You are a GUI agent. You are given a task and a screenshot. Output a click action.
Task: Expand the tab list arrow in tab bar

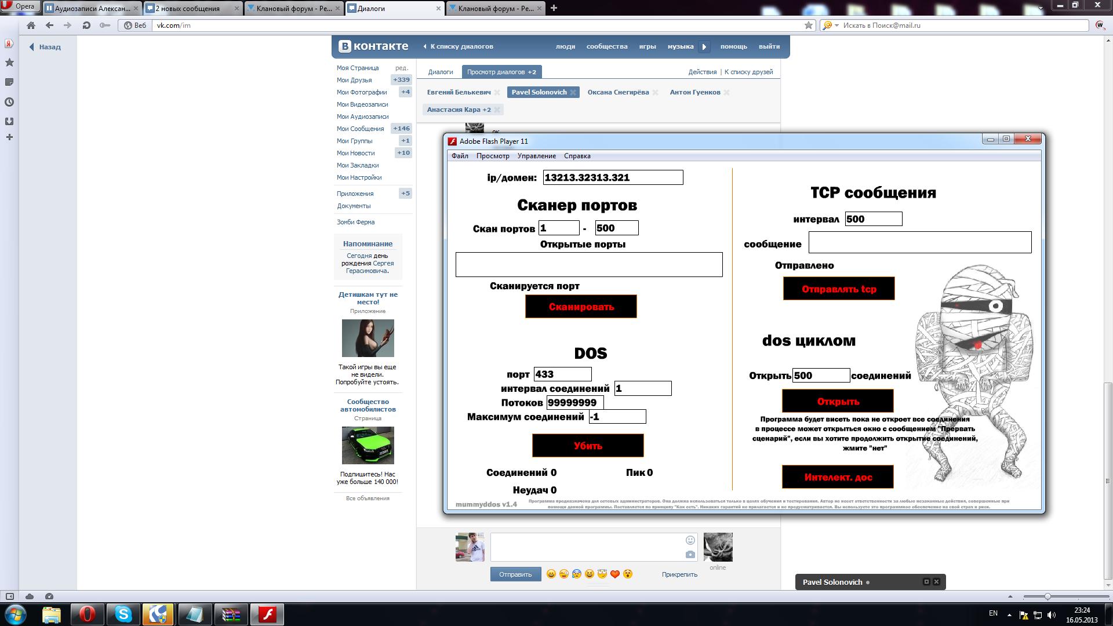[x=1041, y=8]
